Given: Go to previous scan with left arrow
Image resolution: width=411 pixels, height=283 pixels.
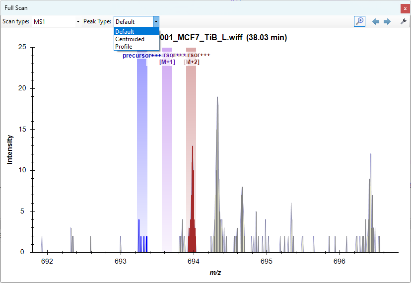Looking at the screenshot, I should [376, 22].
